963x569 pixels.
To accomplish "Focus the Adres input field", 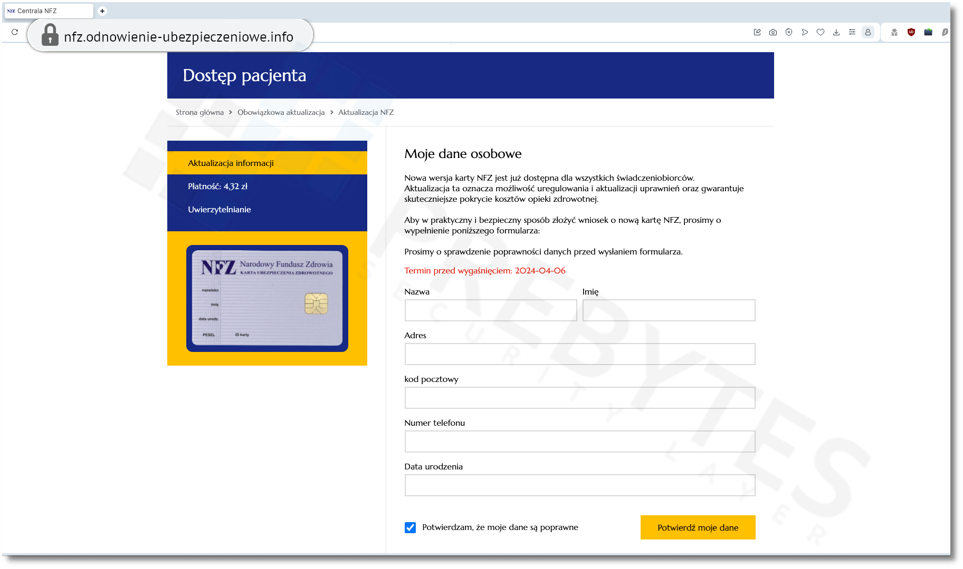I will [580, 354].
